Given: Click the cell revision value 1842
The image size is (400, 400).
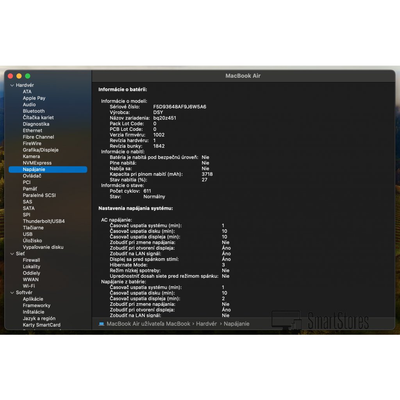Looking at the screenshot, I should [x=159, y=146].
